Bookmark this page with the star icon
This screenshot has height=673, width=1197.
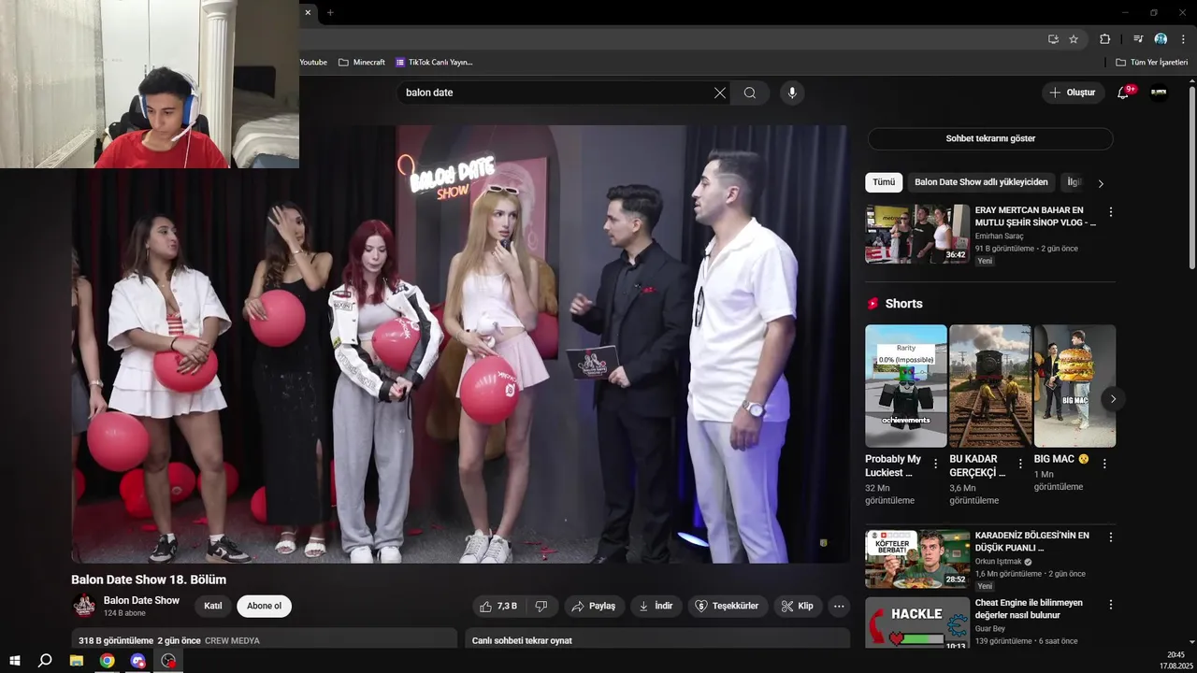point(1074,39)
